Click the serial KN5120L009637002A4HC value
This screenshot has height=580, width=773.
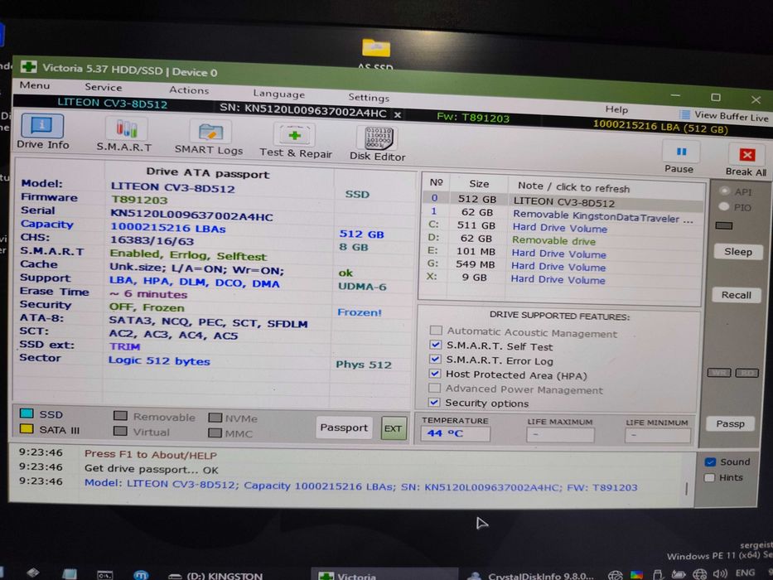[x=191, y=215]
